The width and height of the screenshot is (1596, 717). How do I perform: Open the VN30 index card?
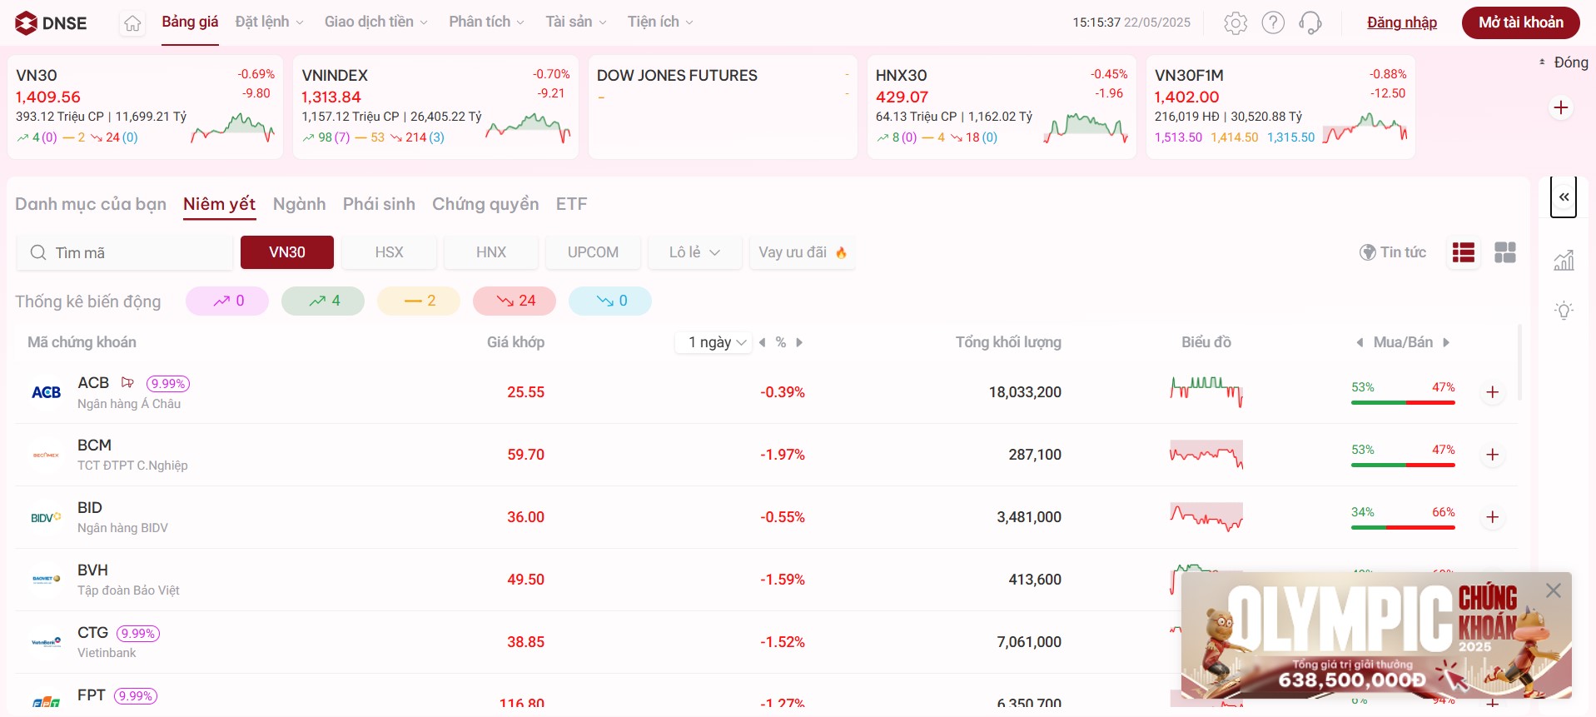(x=145, y=107)
